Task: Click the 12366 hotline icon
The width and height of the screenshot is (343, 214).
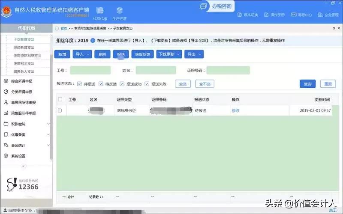Action: 12,184
